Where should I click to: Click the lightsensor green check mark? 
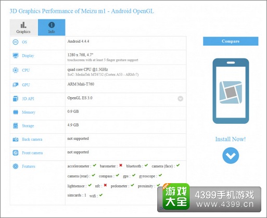(x=90, y=185)
